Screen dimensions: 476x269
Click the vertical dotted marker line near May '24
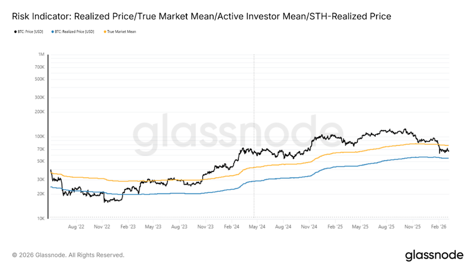tap(254, 132)
